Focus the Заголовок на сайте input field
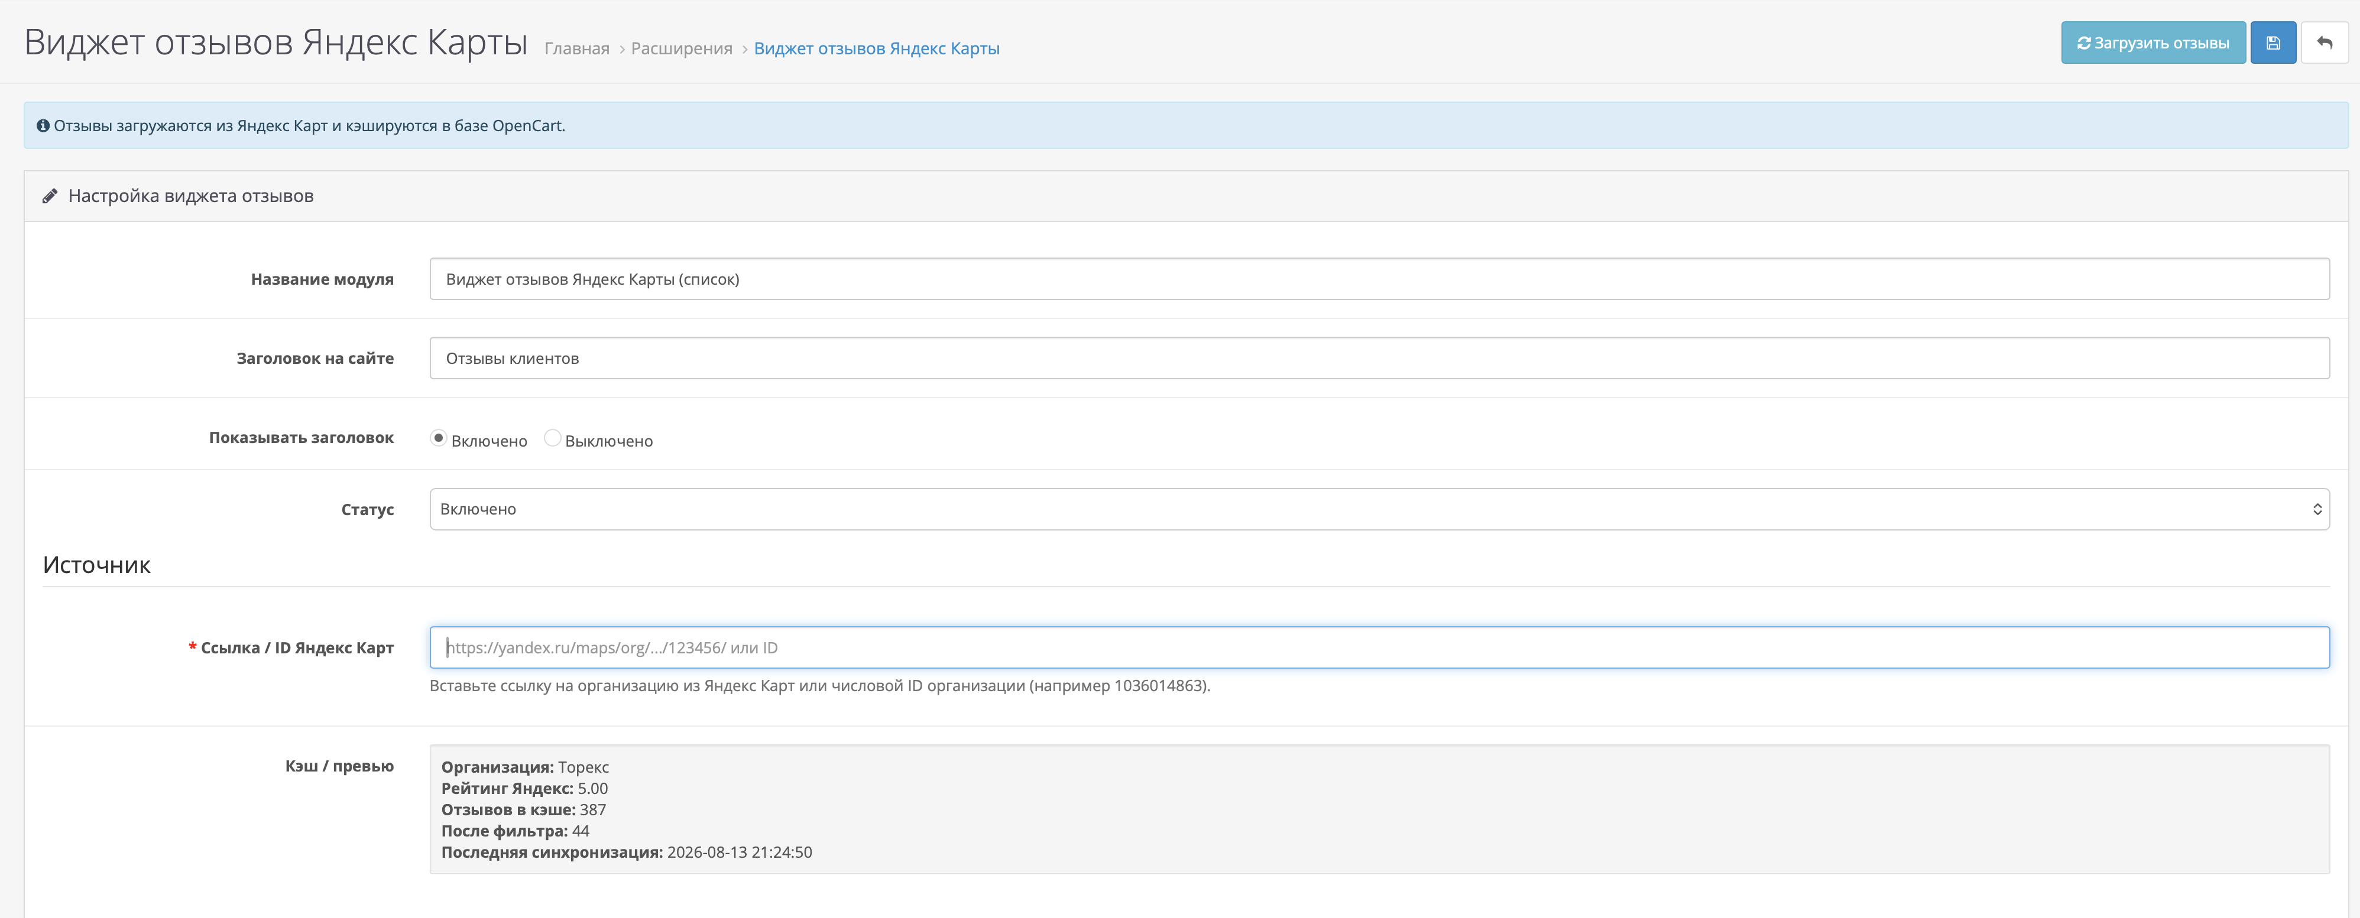 (x=1379, y=358)
